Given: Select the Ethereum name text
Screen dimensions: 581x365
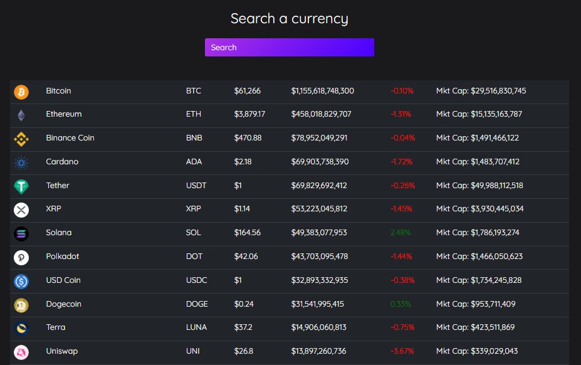Looking at the screenshot, I should coord(64,114).
